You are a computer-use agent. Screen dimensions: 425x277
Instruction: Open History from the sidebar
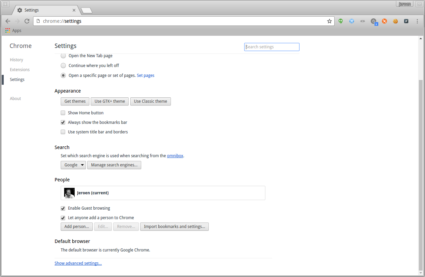16,60
